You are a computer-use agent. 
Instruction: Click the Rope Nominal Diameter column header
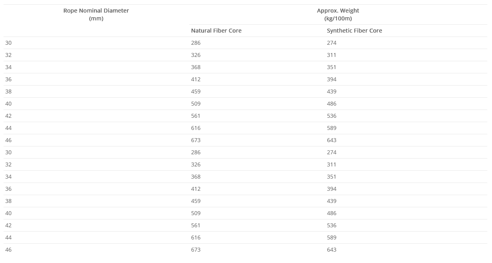96,15
